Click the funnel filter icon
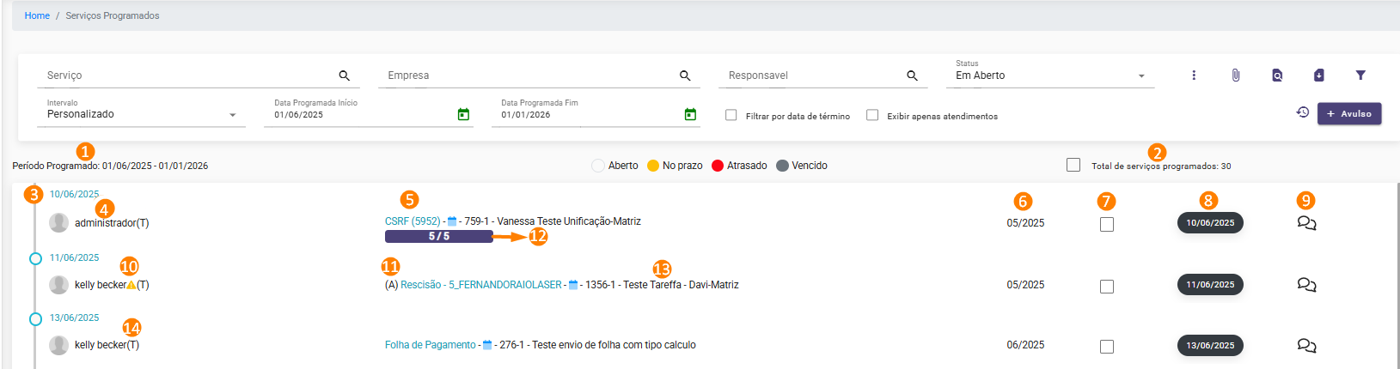This screenshot has width=1400, height=369. pyautogui.click(x=1360, y=76)
